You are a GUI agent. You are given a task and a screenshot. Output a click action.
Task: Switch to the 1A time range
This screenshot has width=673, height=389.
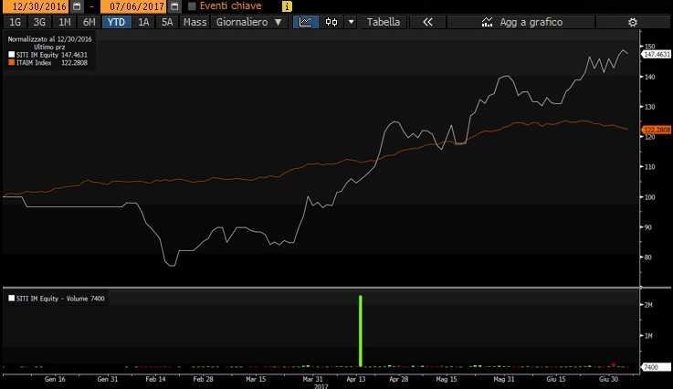(143, 22)
